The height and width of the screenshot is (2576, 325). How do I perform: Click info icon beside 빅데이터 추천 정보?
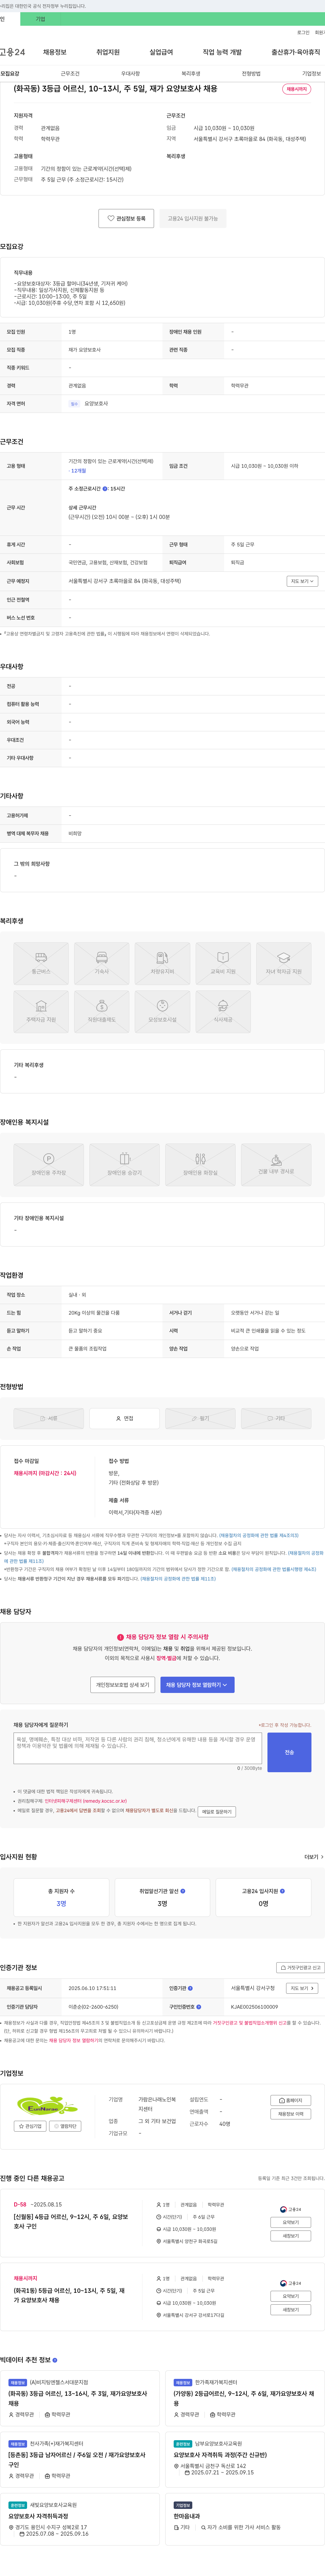tap(55, 2360)
